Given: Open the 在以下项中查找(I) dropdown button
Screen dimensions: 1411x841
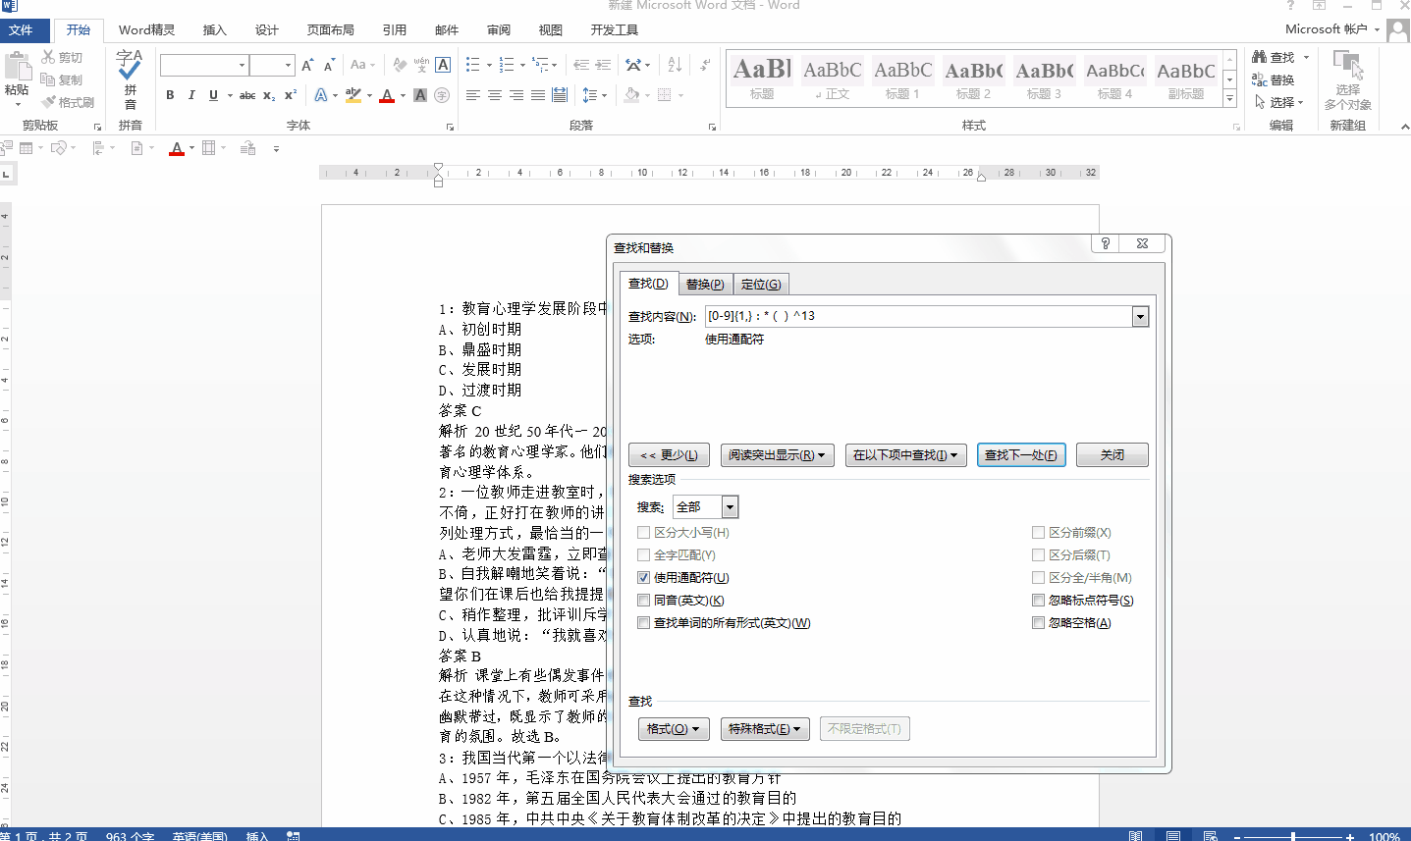Looking at the screenshot, I should pyautogui.click(x=905, y=455).
